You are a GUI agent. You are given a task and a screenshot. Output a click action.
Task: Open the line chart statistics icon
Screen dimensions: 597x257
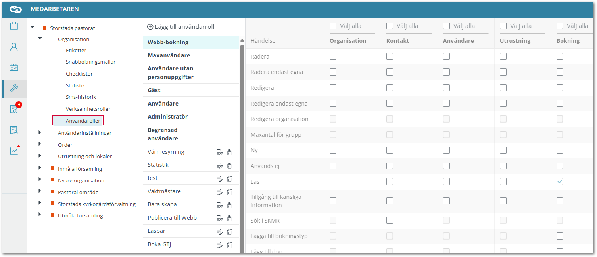tap(14, 151)
